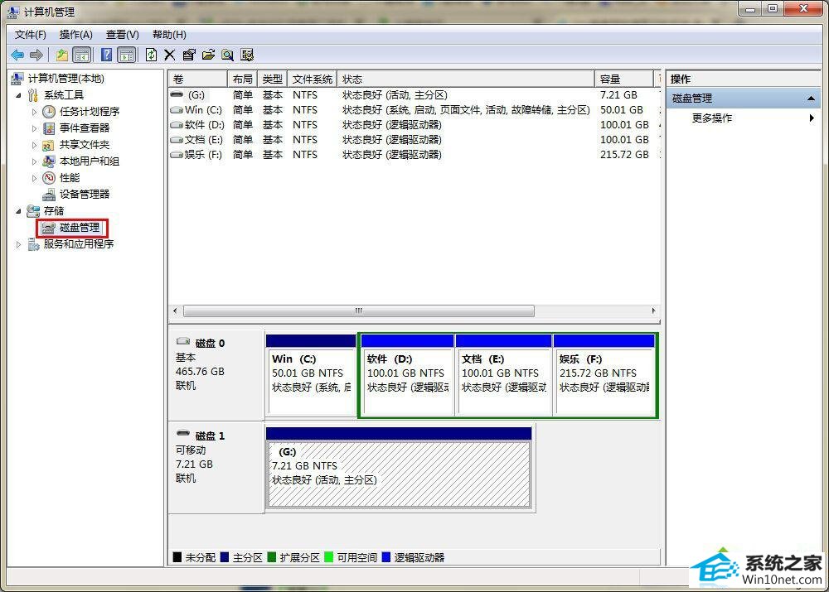Screen dimensions: 829x592
Task: Sort by the 文件系统 column header
Action: point(313,79)
